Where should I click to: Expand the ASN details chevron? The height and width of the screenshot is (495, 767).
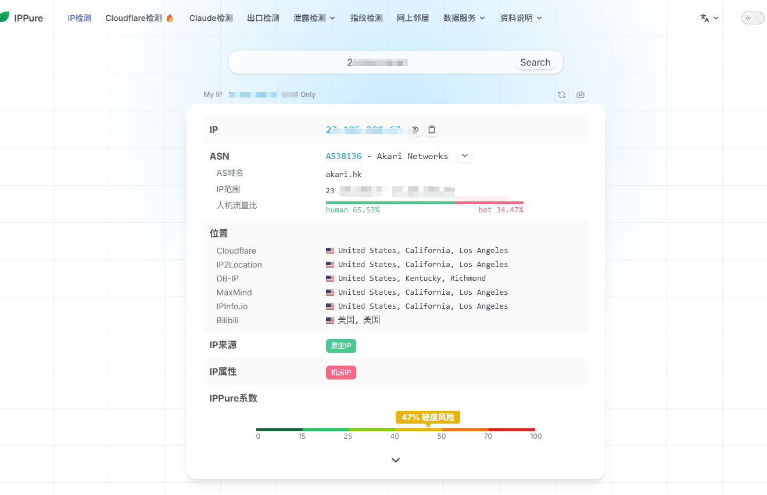[x=465, y=156]
